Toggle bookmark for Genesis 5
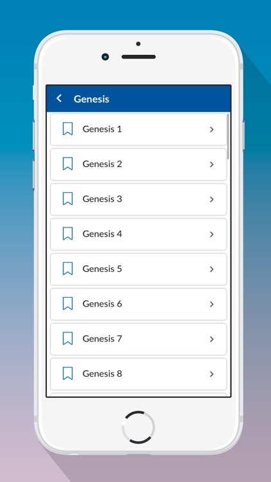 pos(67,269)
